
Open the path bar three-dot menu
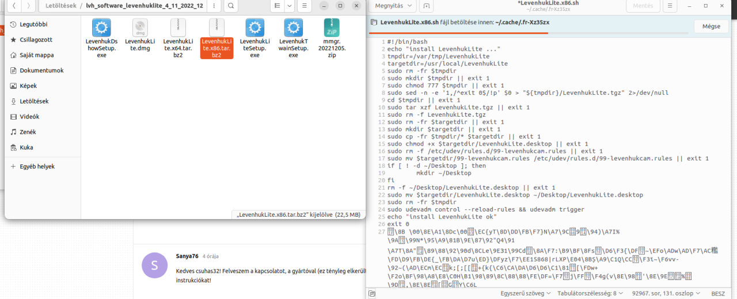pos(214,6)
